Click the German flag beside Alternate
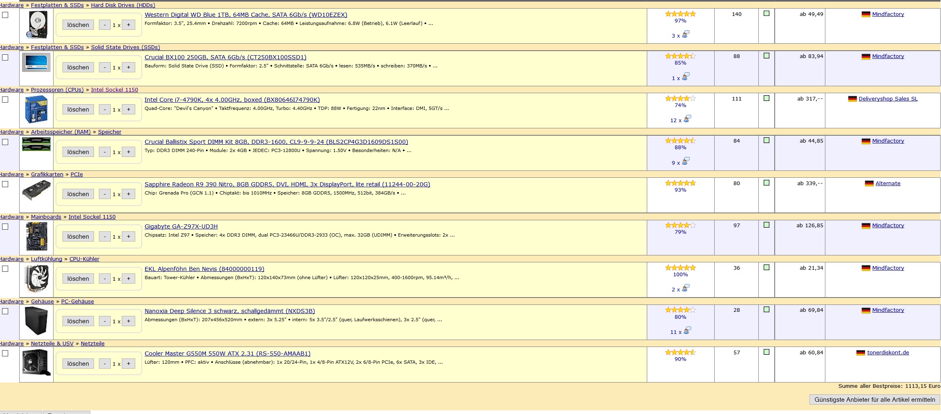The image size is (941, 414). click(x=869, y=184)
